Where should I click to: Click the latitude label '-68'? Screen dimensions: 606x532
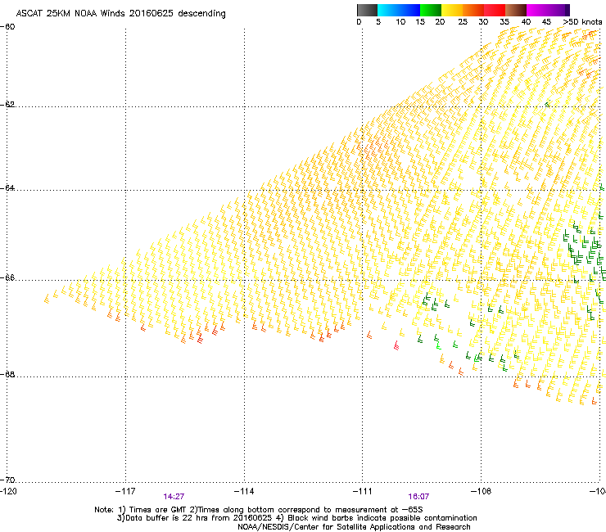coord(7,375)
